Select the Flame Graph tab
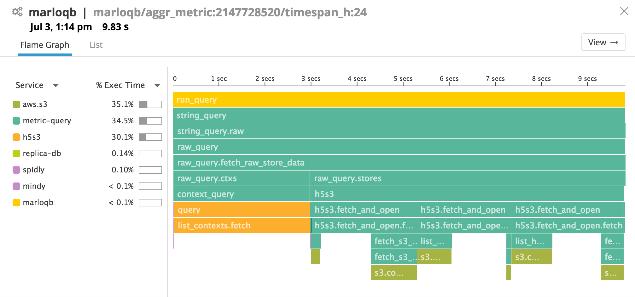 [44, 45]
